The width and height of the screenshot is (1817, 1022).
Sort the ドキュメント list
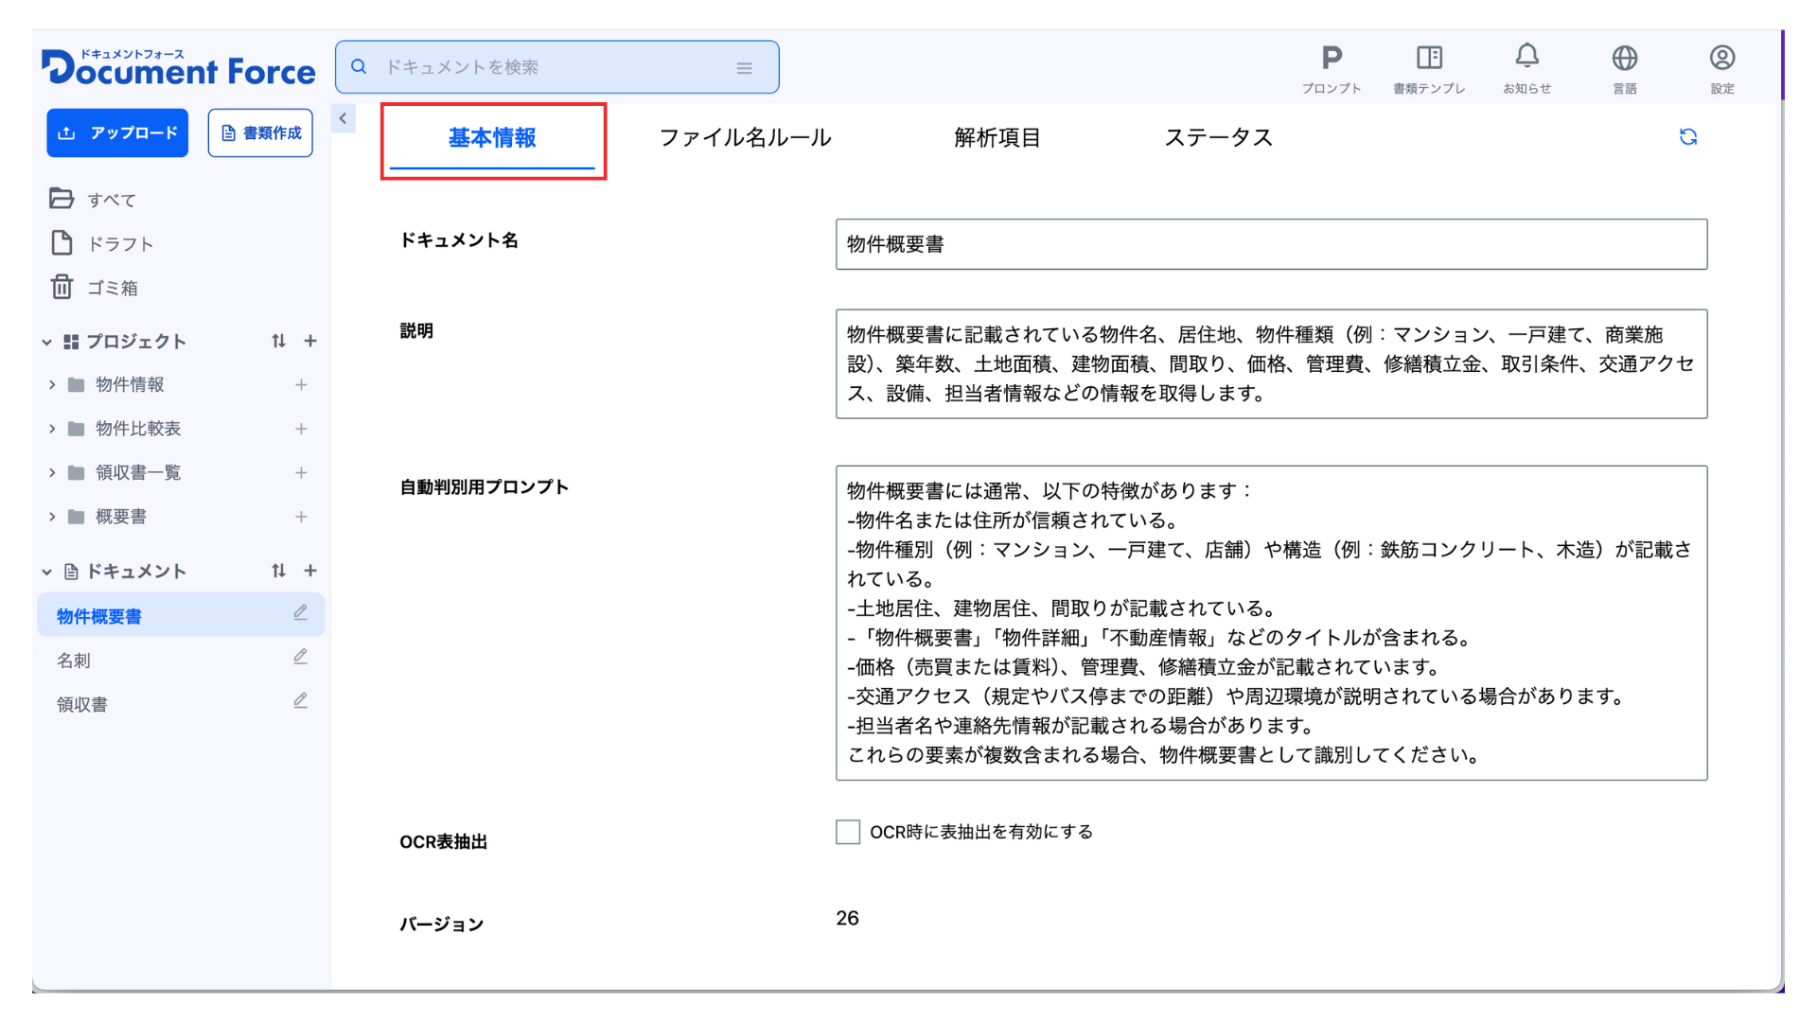[x=278, y=571]
